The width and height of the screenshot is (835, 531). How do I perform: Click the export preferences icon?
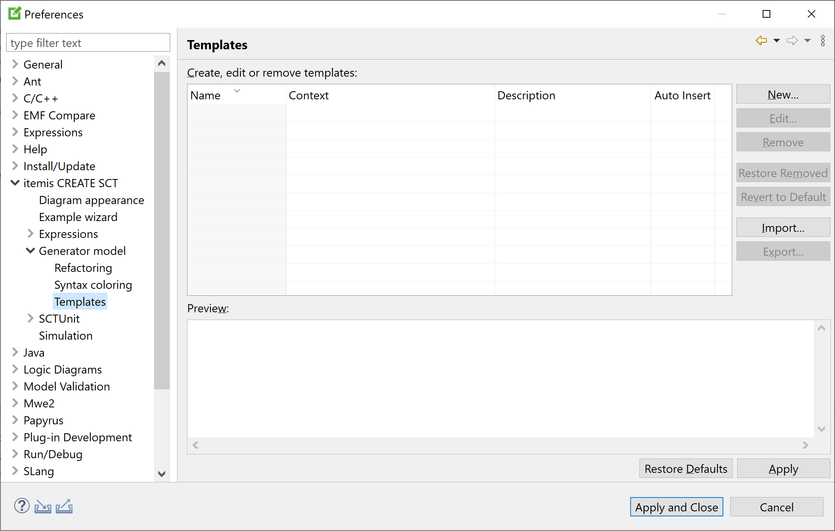click(64, 506)
